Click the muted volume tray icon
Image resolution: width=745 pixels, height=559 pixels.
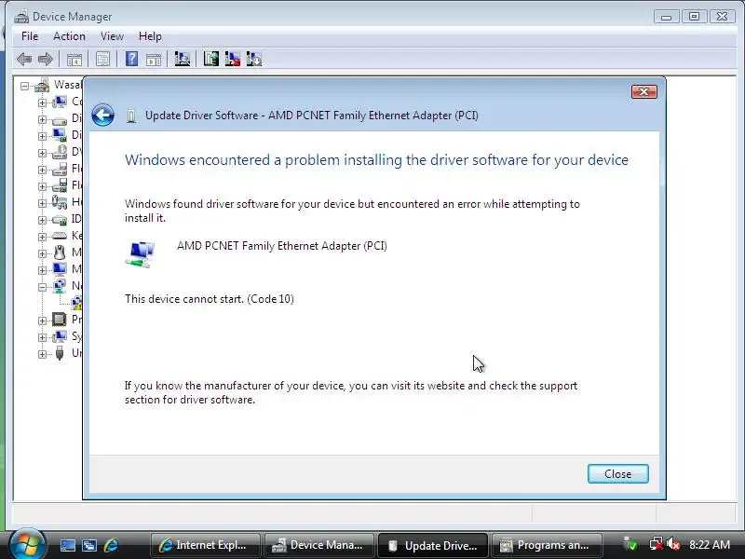(672, 544)
